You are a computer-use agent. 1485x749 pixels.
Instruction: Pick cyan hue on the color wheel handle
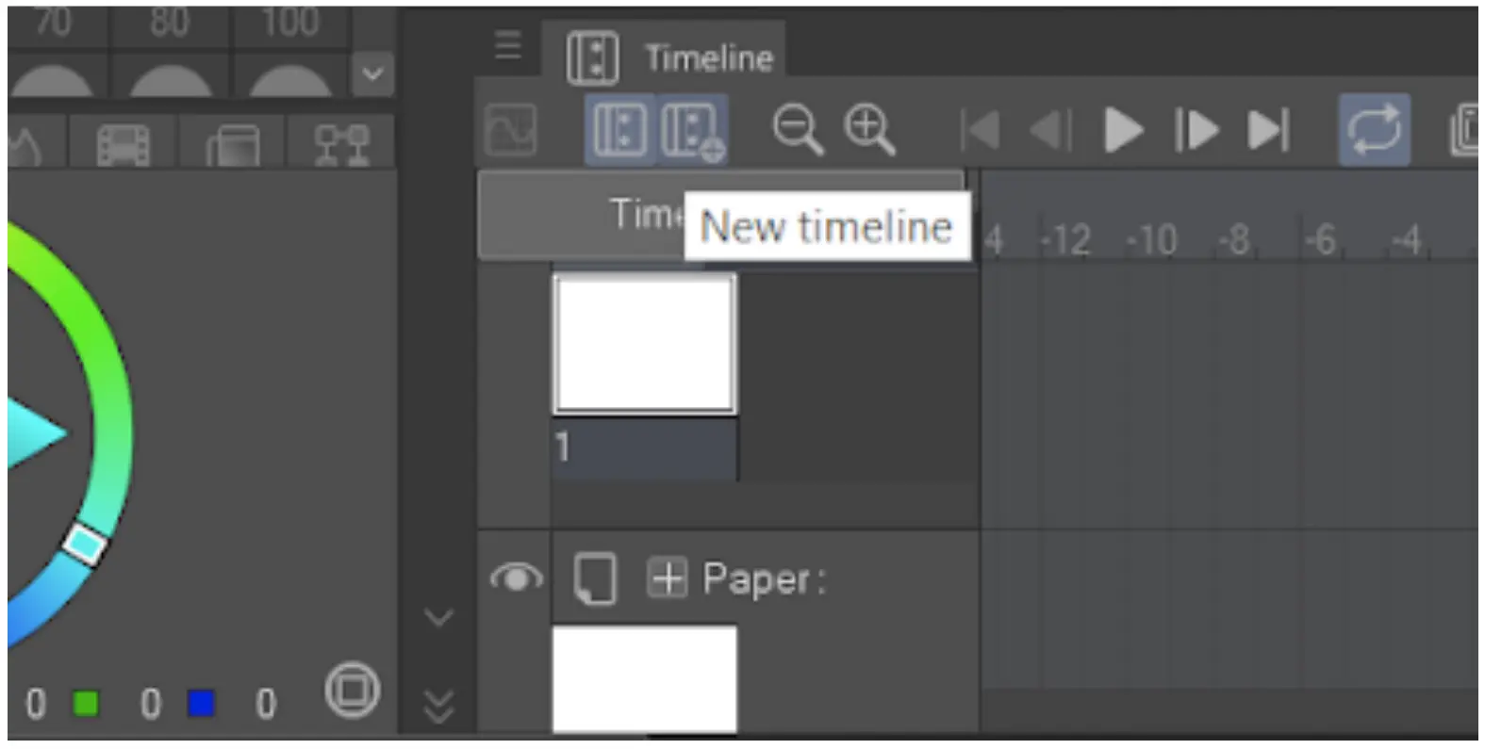(x=85, y=544)
